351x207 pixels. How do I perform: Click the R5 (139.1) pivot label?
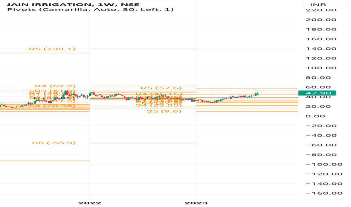tap(52, 49)
